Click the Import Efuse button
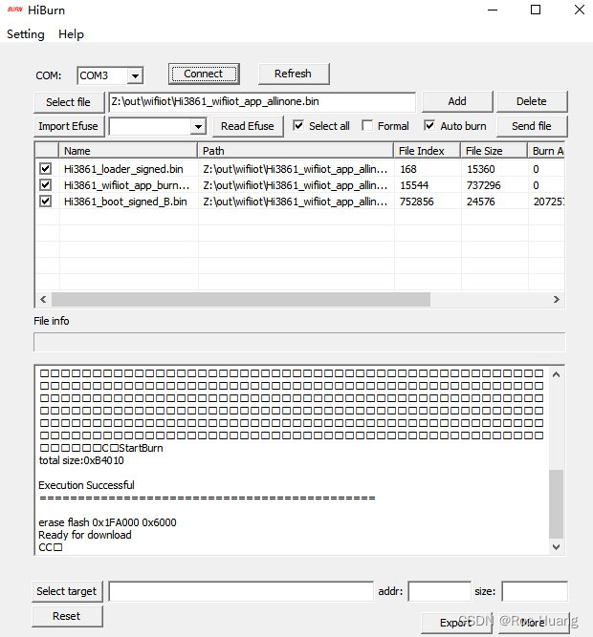593x637 pixels. pos(68,126)
